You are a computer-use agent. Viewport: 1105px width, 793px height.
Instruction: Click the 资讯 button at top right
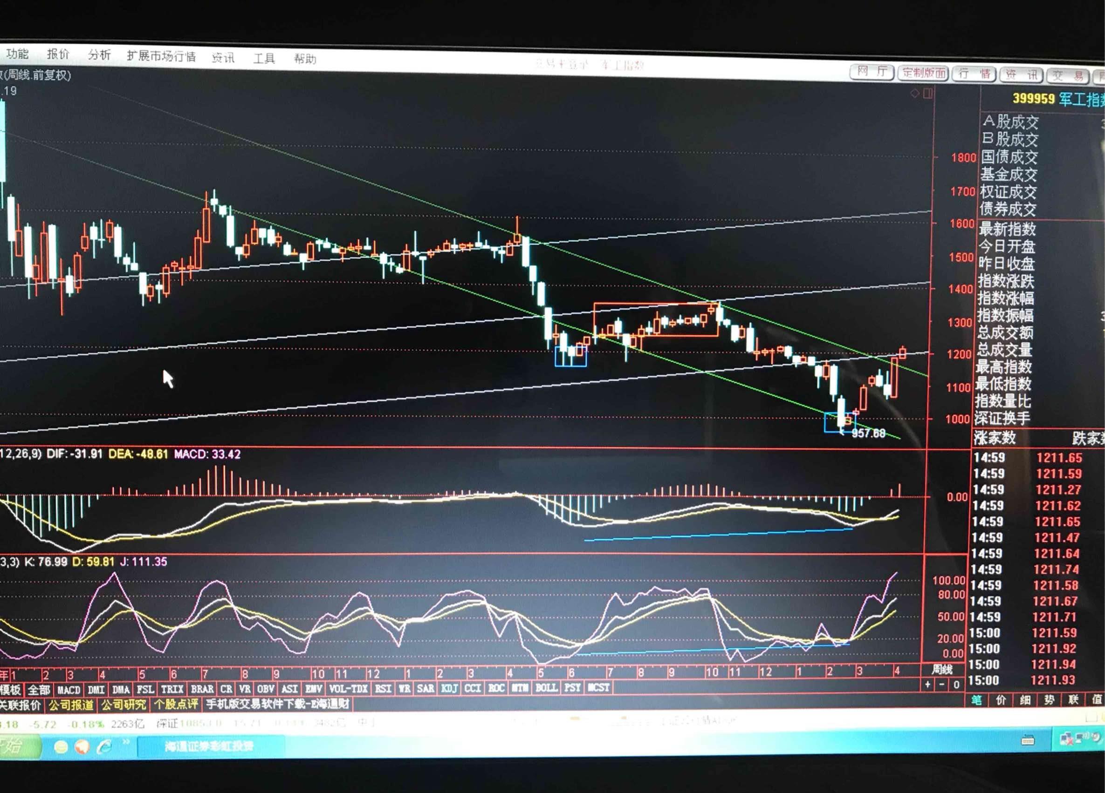pos(1021,75)
